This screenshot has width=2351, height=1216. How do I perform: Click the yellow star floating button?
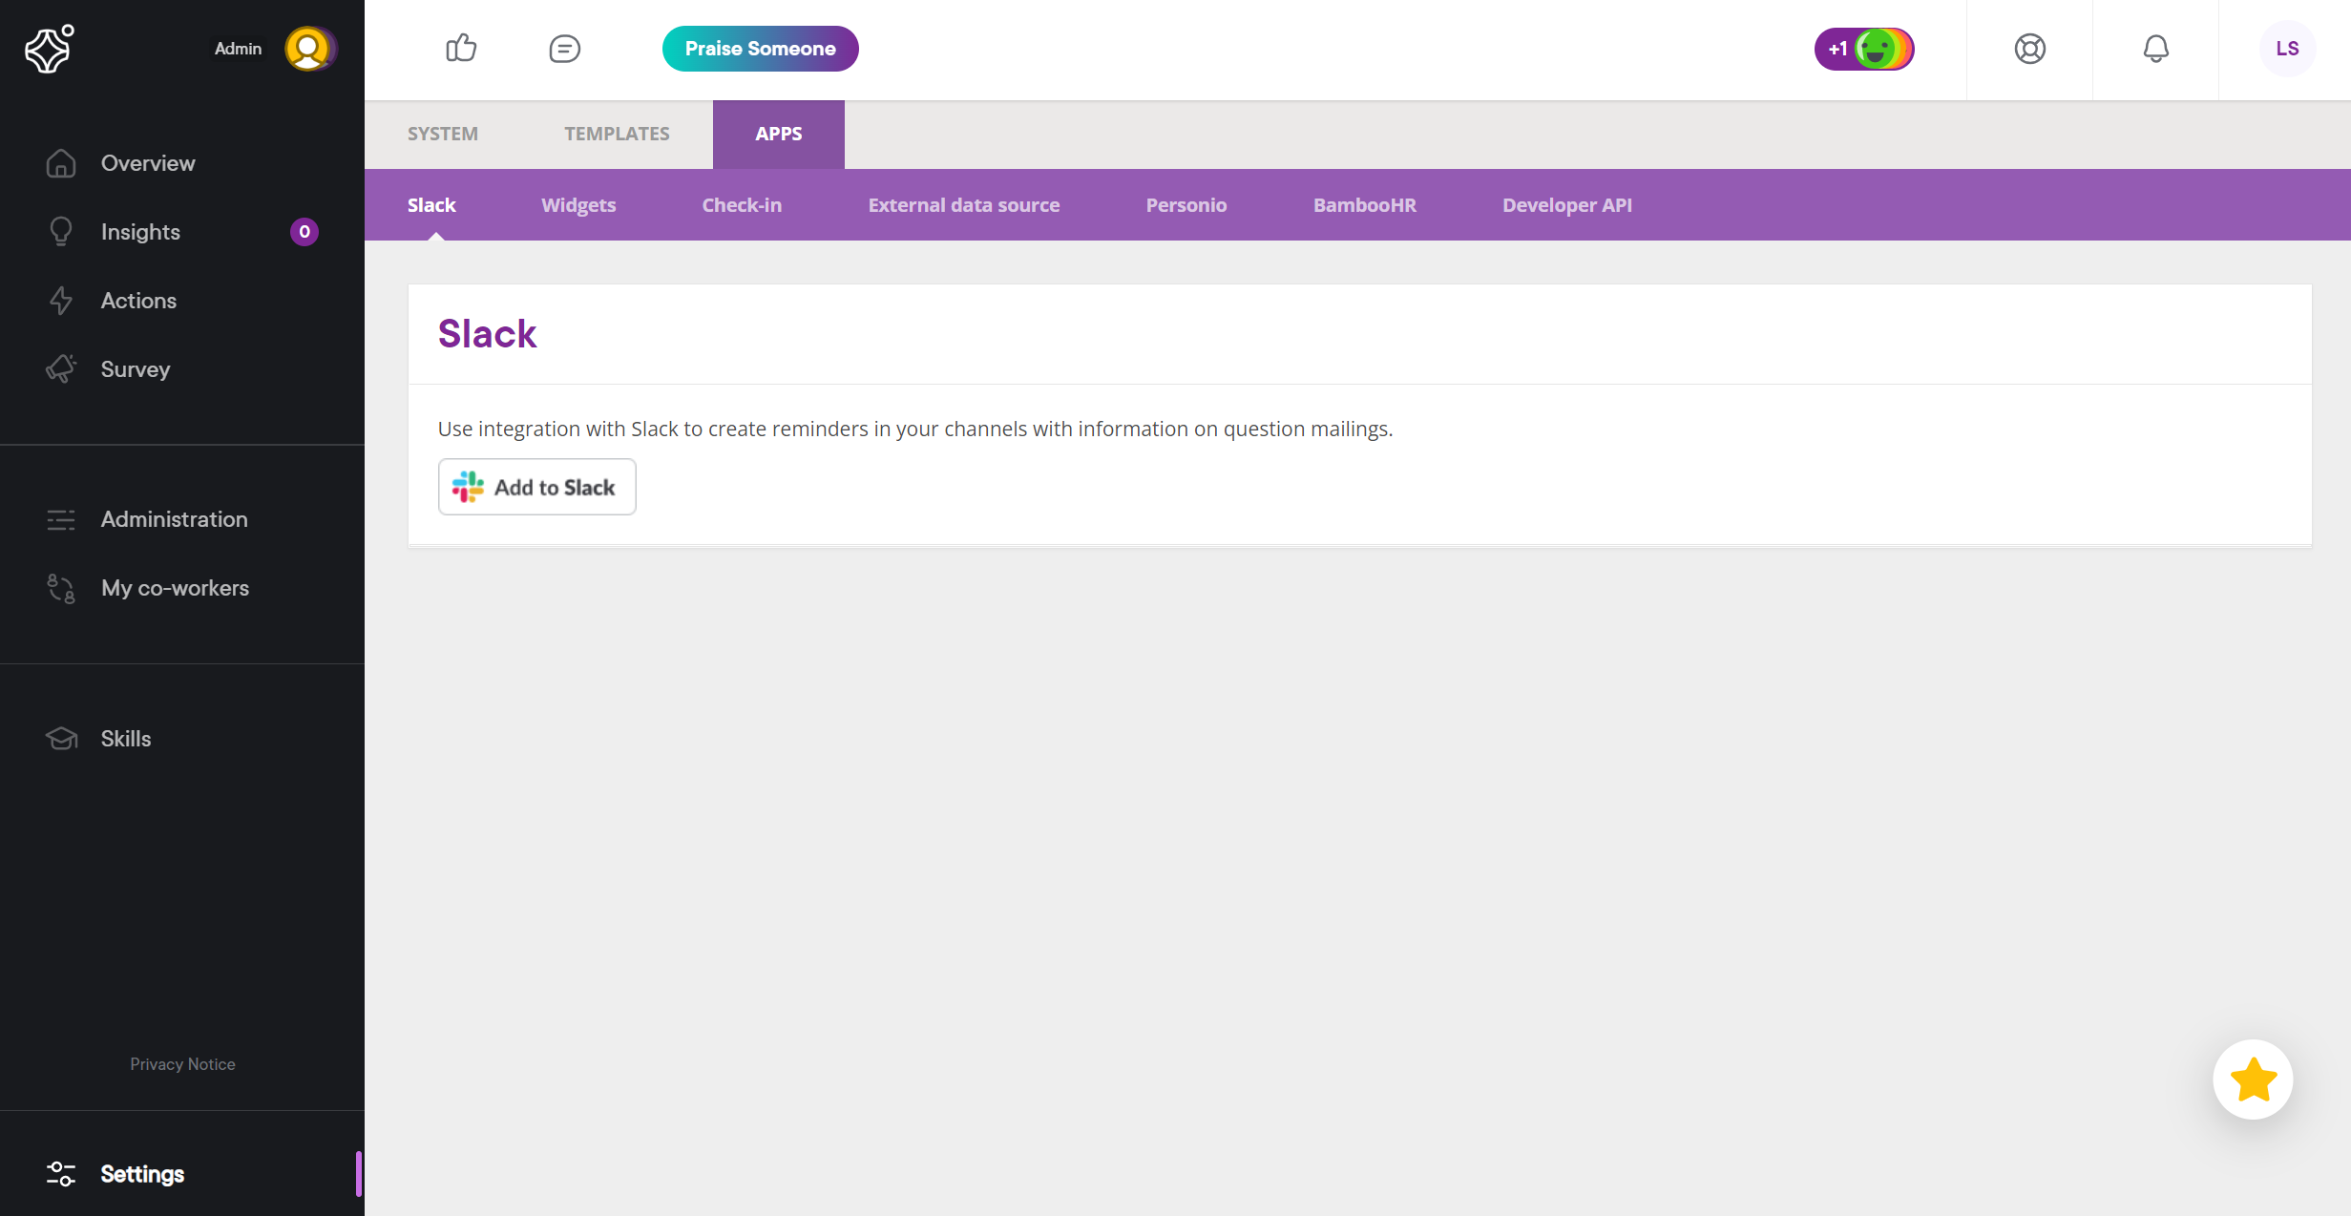pos(2254,1080)
